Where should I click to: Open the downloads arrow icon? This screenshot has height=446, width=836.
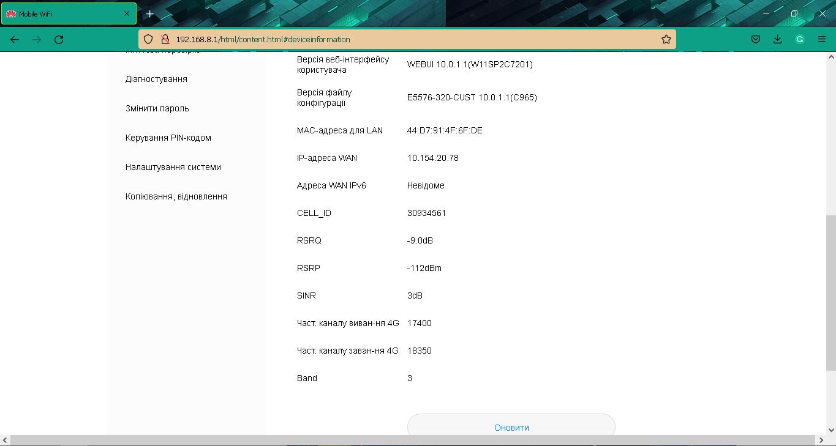pyautogui.click(x=778, y=39)
